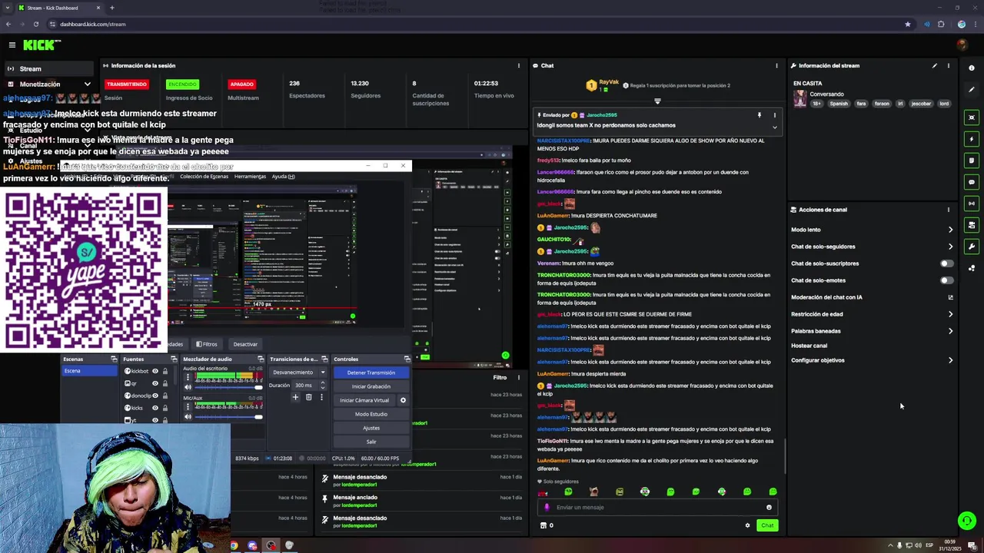The image size is (984, 553).
Task: Expand the chat leaderboard arrow
Action: [657, 101]
